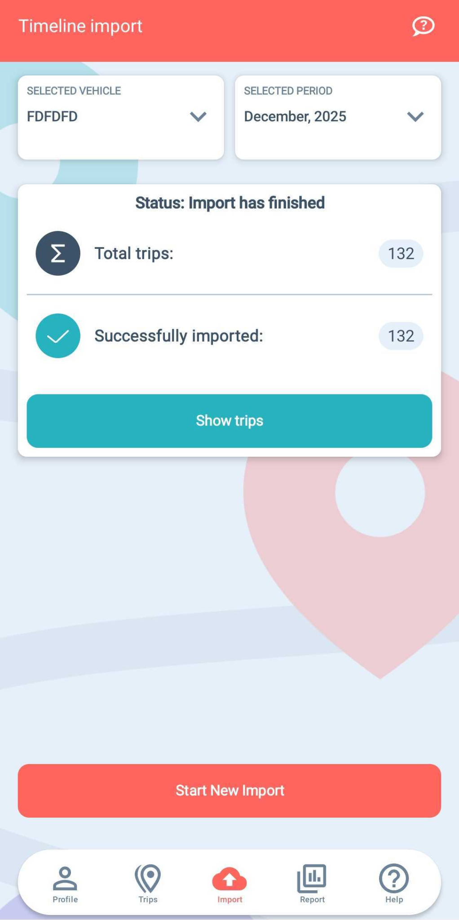The width and height of the screenshot is (459, 920).
Task: Click the sigma total trips icon
Action: point(58,253)
